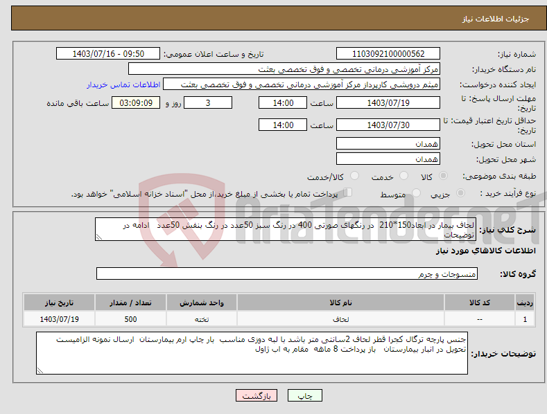Click the resize handle of توضیحات خریدار box

click(40, 370)
